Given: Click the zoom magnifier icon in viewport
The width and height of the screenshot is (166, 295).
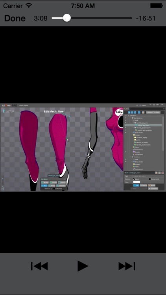Looking at the screenshot, I should tap(3, 186).
